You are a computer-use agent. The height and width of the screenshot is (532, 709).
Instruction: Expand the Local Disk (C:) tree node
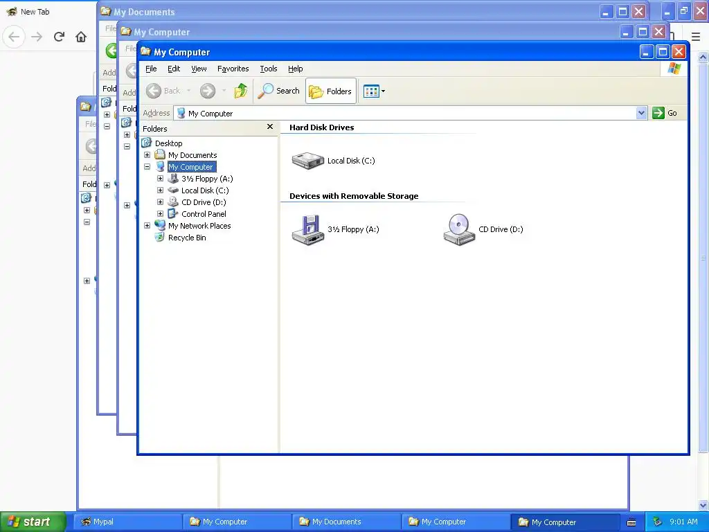[x=160, y=190]
